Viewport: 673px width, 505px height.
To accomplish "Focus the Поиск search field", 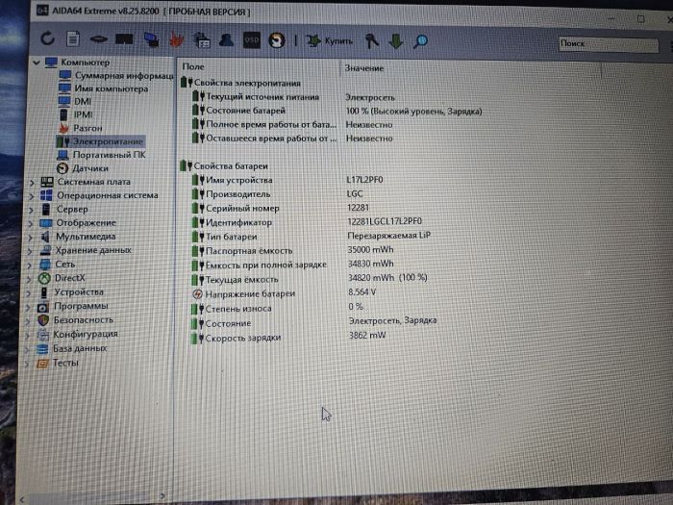I will [x=609, y=44].
